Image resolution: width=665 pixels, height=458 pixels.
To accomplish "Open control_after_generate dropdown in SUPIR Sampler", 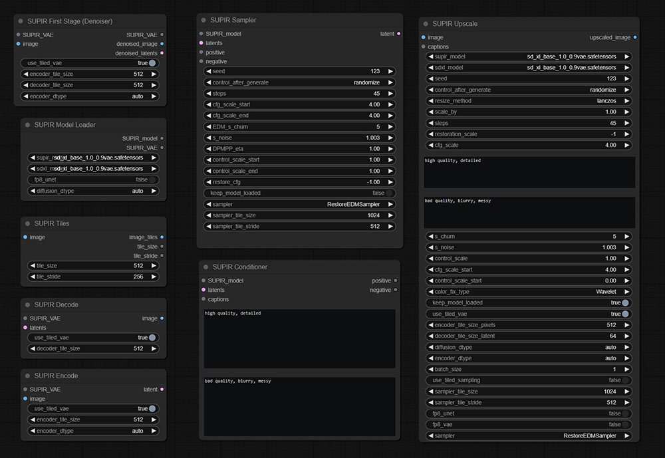I will 299,82.
